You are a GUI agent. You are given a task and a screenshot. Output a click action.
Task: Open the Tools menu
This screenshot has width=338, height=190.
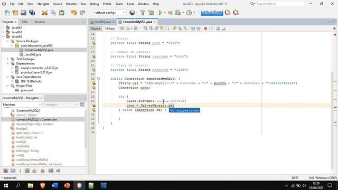pos(130,4)
